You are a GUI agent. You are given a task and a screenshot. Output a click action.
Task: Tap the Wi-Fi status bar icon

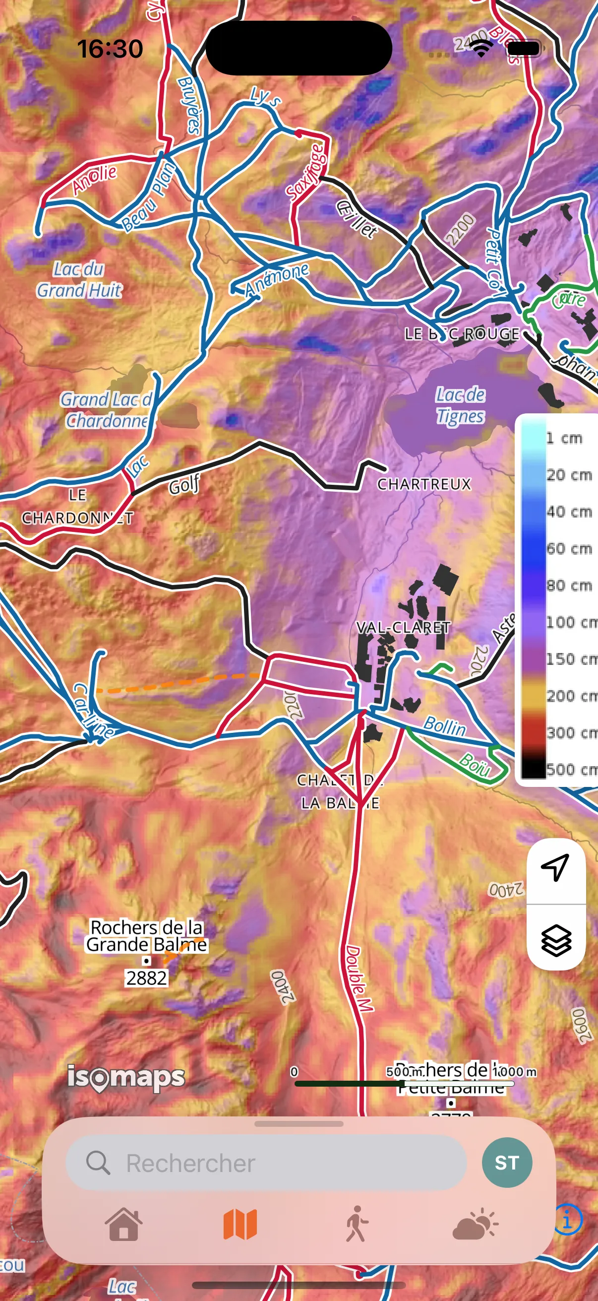481,49
